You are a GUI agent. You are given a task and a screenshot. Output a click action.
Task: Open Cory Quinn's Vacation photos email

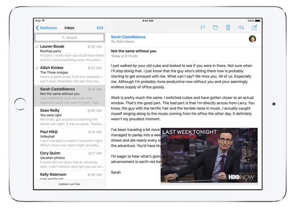coord(71,160)
